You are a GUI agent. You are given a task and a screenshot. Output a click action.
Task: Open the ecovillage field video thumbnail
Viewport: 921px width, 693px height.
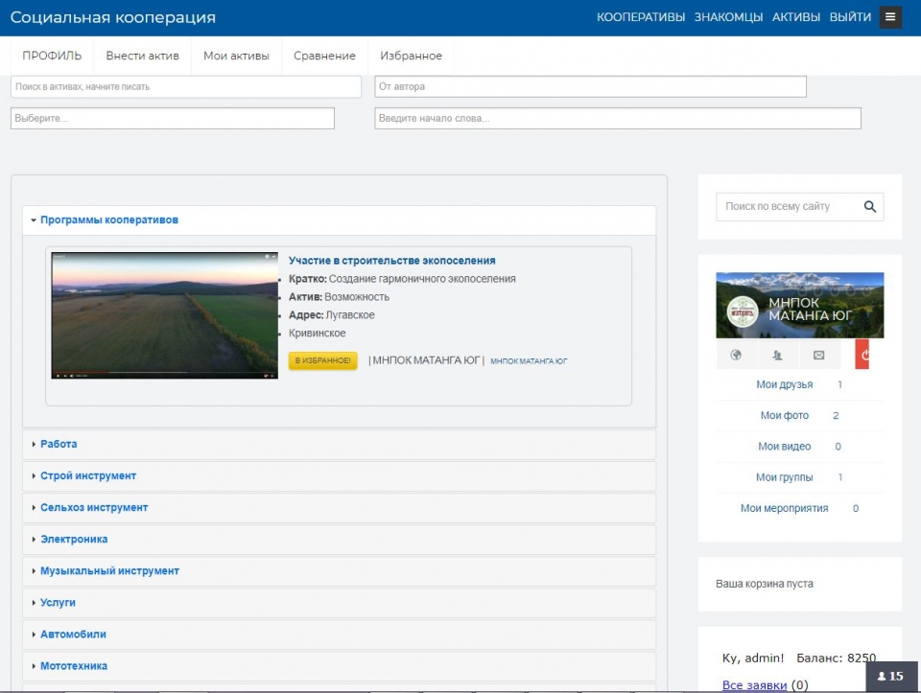164,315
